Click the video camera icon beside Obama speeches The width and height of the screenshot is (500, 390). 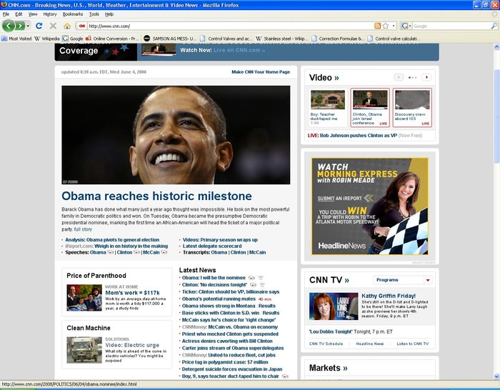[111, 252]
